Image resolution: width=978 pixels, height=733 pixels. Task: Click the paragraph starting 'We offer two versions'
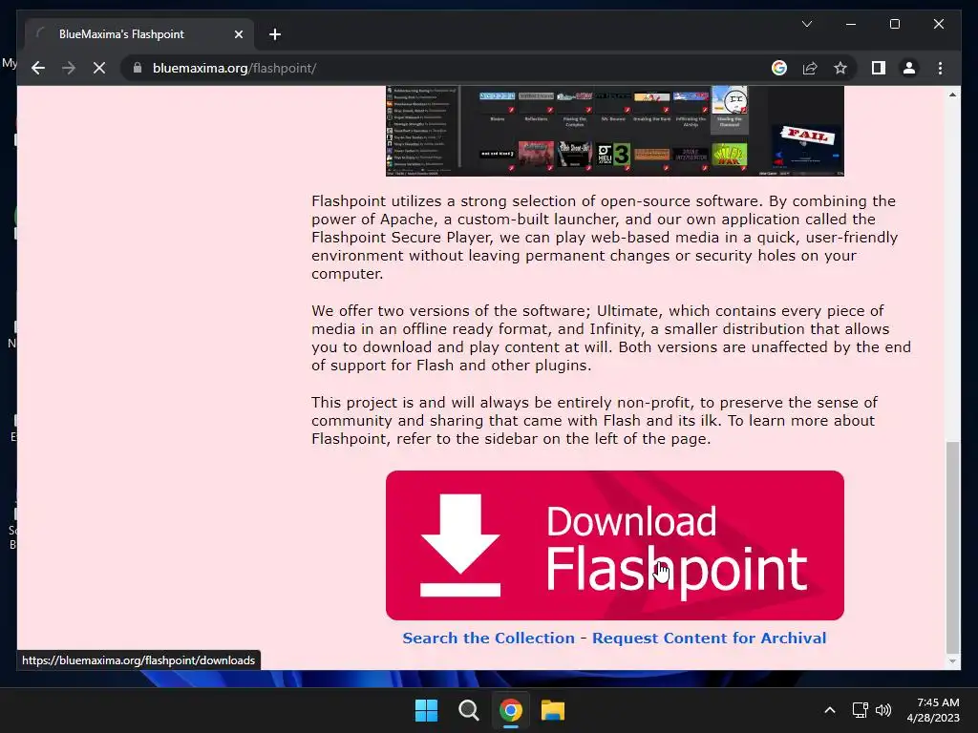611,338
